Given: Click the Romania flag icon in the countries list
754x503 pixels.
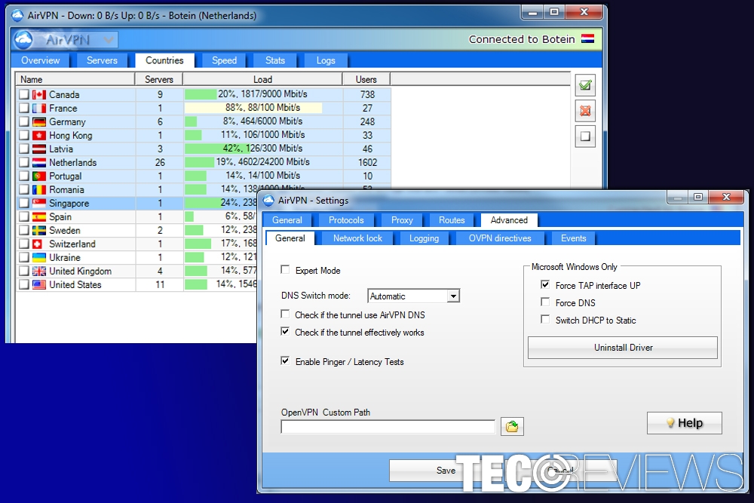Looking at the screenshot, I should [x=39, y=190].
